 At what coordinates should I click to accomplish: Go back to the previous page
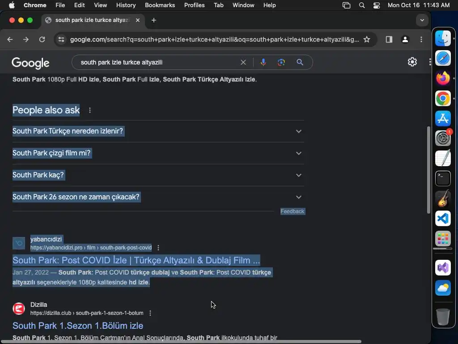[x=10, y=39]
